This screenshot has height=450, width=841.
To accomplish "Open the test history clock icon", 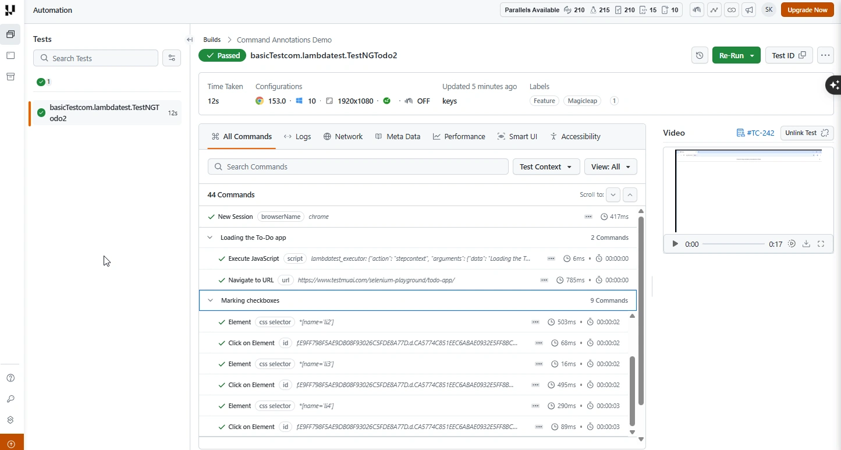I will pyautogui.click(x=700, y=55).
